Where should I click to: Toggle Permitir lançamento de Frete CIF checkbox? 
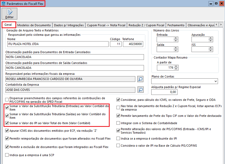118,116
